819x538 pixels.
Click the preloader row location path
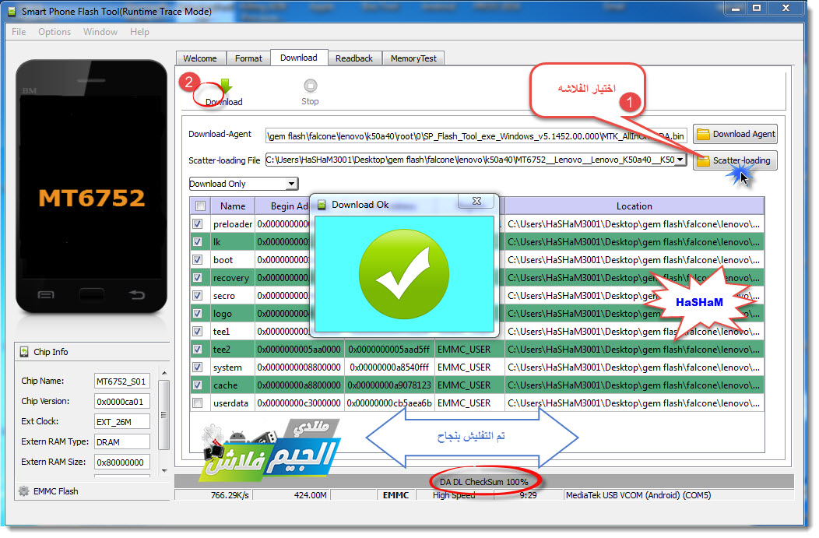point(634,224)
